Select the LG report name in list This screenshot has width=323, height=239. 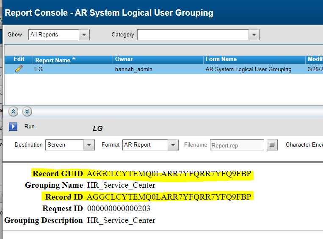click(39, 69)
